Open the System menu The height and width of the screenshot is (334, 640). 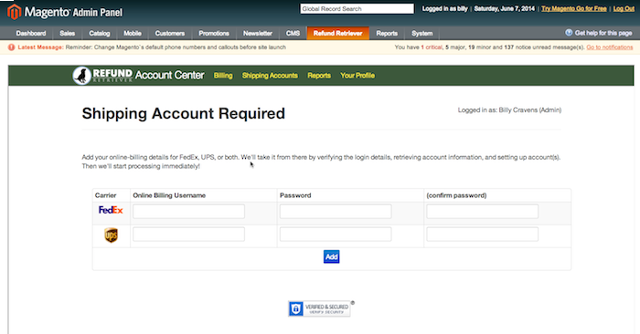(421, 34)
